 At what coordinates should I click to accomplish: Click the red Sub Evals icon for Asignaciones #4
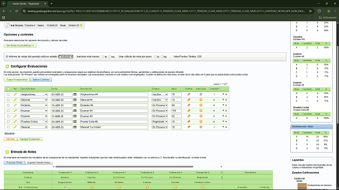[x=201, y=94]
